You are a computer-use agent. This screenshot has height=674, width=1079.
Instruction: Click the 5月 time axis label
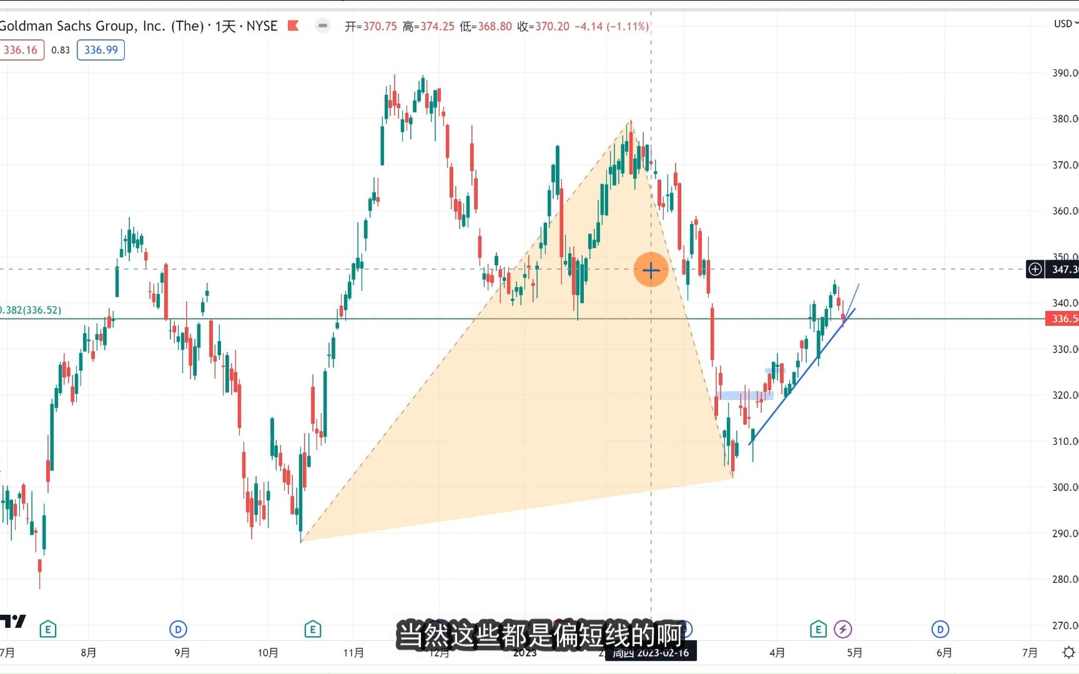855,653
